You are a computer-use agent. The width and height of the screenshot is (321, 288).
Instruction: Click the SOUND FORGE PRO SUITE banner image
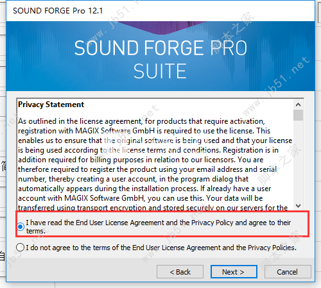(x=160, y=56)
